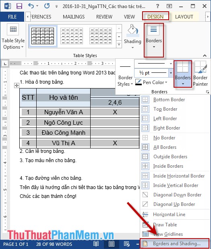Click the 28 OF 98 WORDS counter
The height and width of the screenshot is (249, 211).
click(54, 244)
